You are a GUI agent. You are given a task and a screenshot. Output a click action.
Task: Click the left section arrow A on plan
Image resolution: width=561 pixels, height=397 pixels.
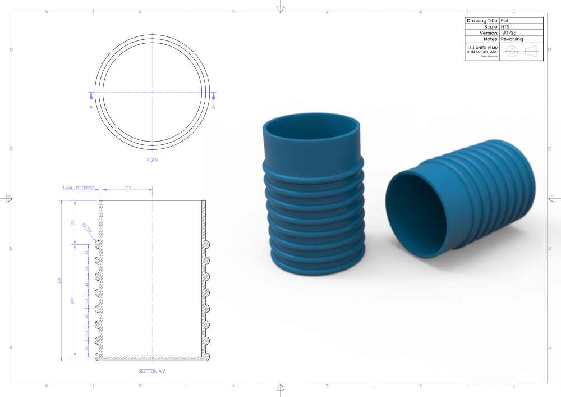click(91, 99)
